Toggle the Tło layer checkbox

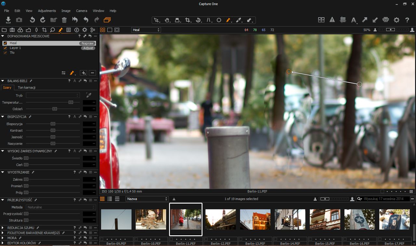tap(5, 53)
